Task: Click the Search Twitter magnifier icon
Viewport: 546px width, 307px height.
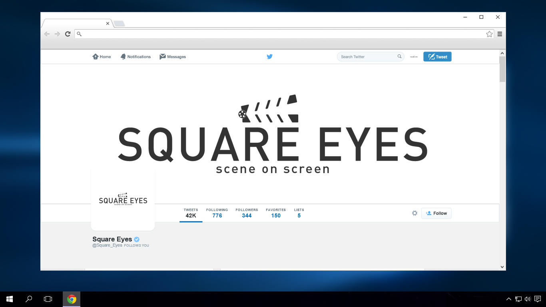Action: coord(399,57)
